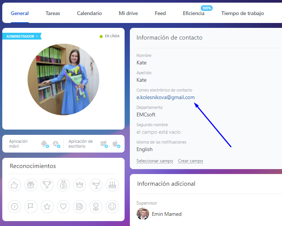The width and height of the screenshot is (282, 226).
Task: Download the iOS App Store app
Action: [56, 144]
